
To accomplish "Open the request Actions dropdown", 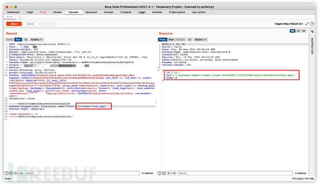I will (37, 40).
